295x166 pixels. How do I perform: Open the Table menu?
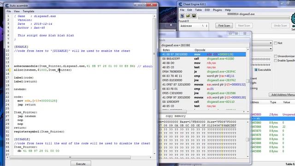click(x=198, y=10)
